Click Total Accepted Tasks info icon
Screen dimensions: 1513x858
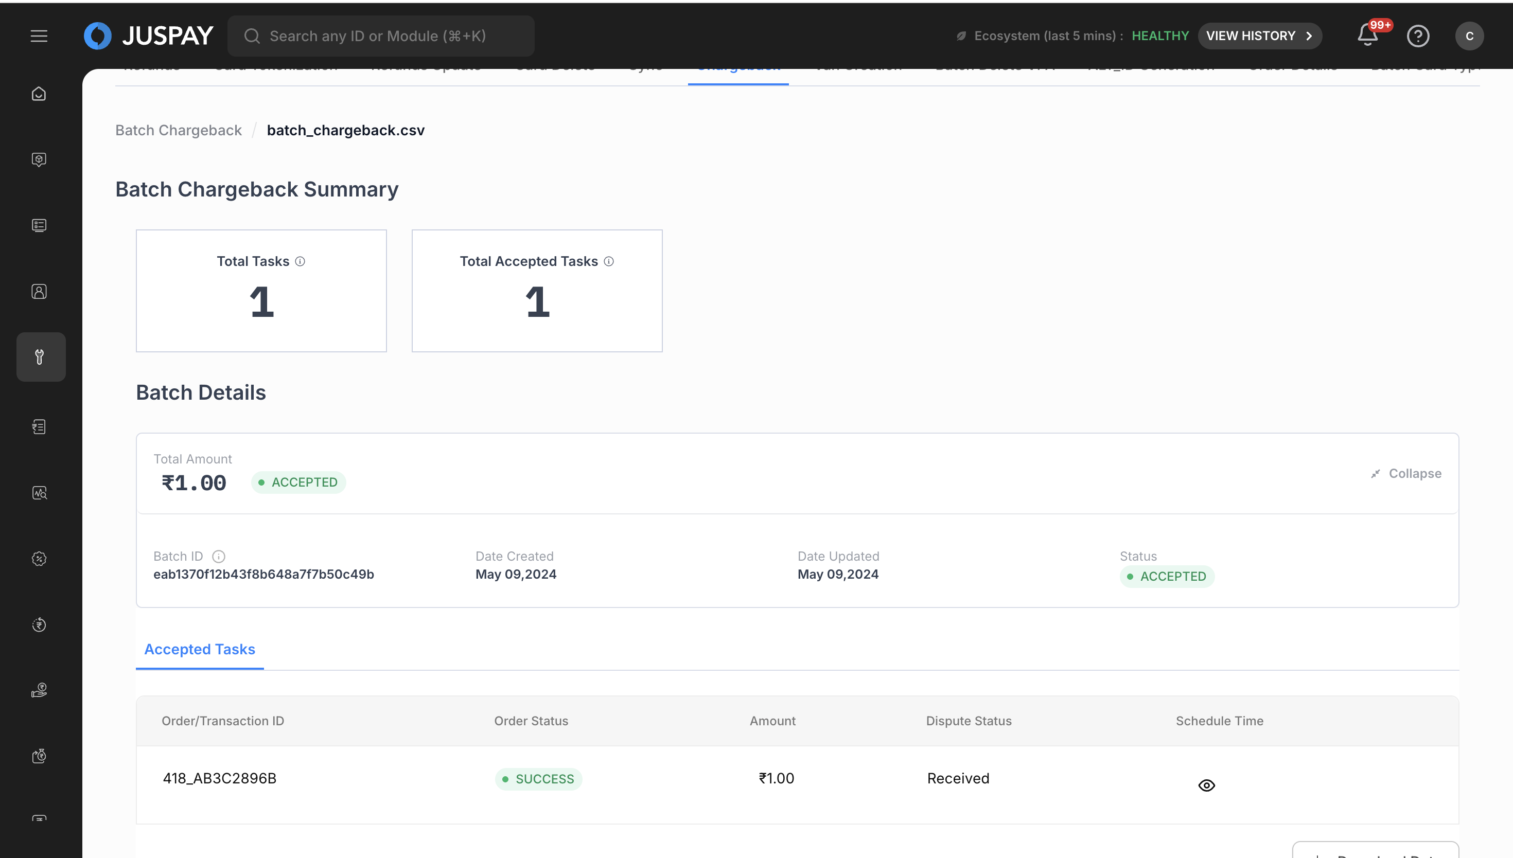[609, 262]
